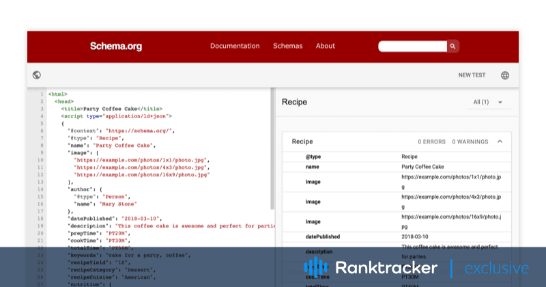The image size is (546, 287).
Task: Collapse the Recipe results card chevron
Action: [x=500, y=141]
